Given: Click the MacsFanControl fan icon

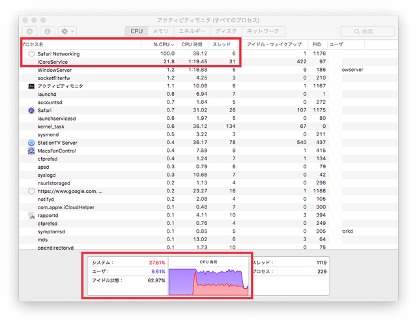Looking at the screenshot, I should [31, 151].
